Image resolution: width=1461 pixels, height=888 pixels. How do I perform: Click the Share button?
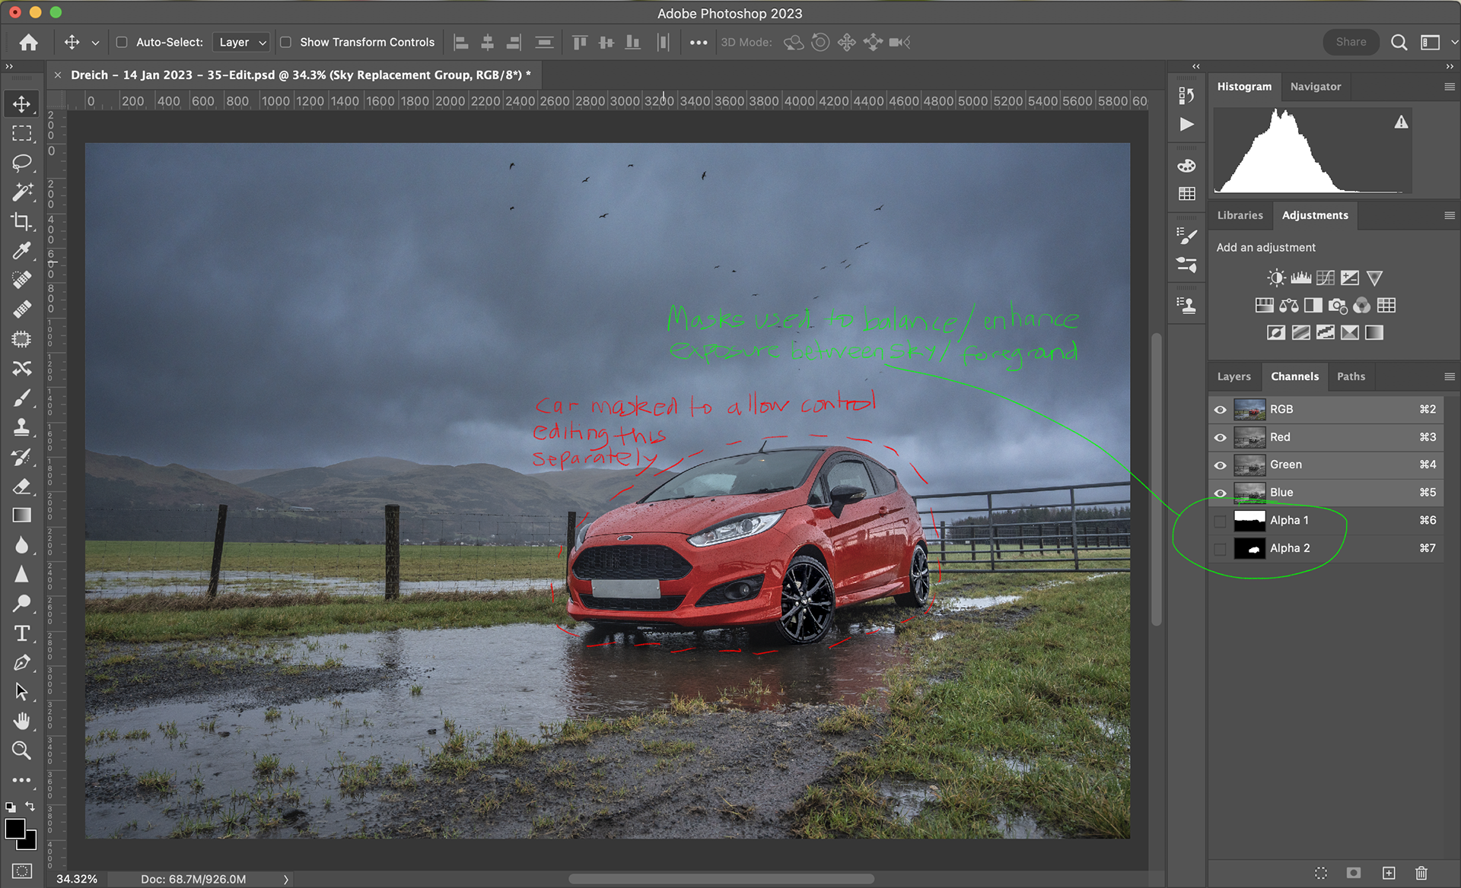click(x=1351, y=43)
